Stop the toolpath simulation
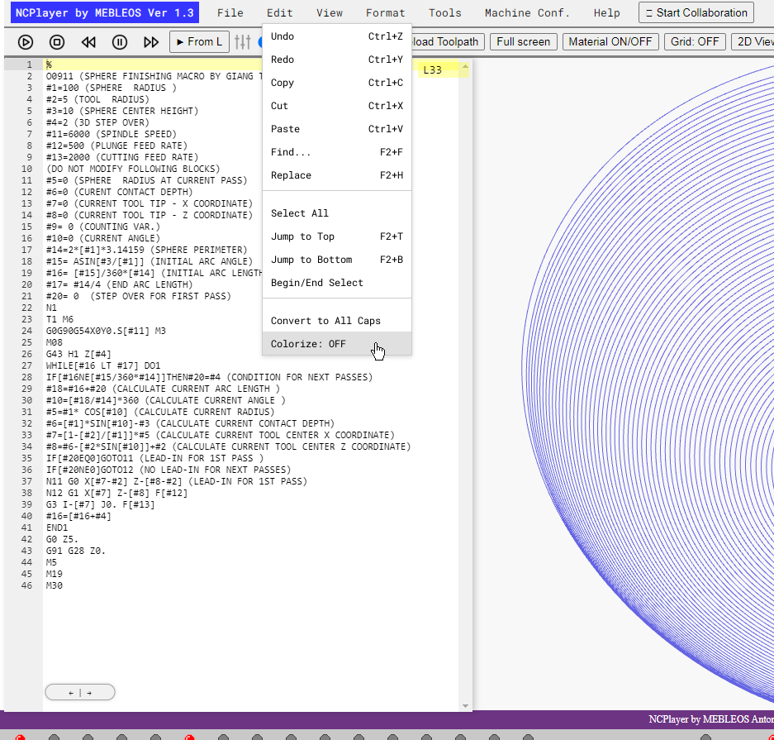The width and height of the screenshot is (774, 740). point(57,42)
